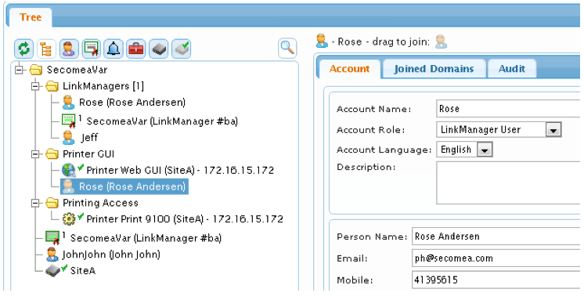Click the Printer GUI folder icon
This screenshot has width=584, height=296.
(52, 153)
